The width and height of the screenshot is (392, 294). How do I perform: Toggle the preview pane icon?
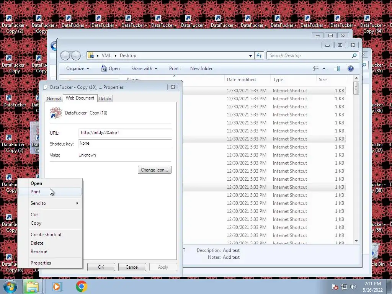pos(337,69)
